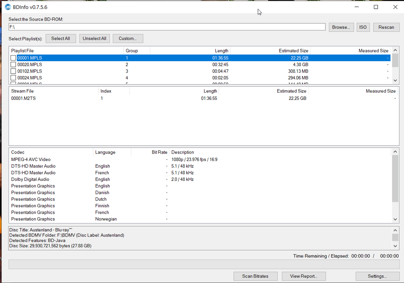The width and height of the screenshot is (404, 283).
Task: Select the 00102.MPLS playlist row
Action: (x=200, y=71)
